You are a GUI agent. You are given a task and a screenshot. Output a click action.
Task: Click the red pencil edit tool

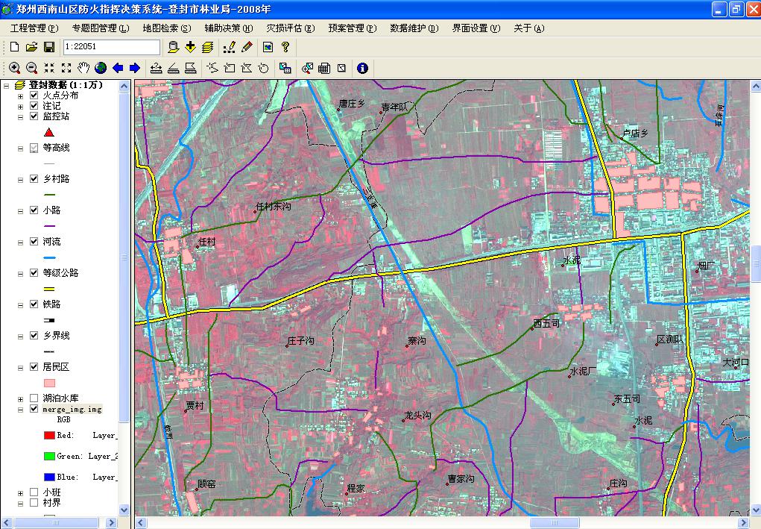pyautogui.click(x=247, y=47)
